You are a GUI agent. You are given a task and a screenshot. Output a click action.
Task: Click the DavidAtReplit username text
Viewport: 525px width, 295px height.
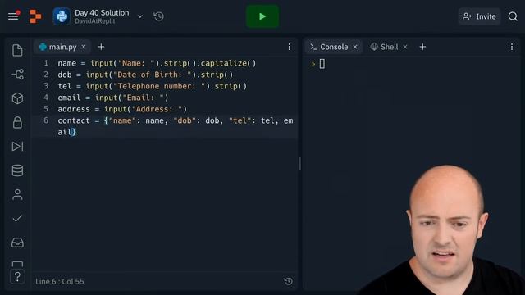click(95, 21)
